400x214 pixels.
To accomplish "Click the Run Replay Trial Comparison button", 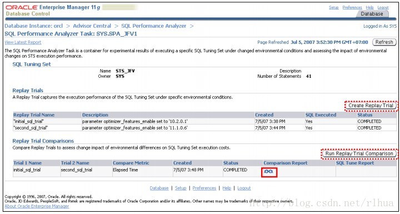I will (359, 154).
